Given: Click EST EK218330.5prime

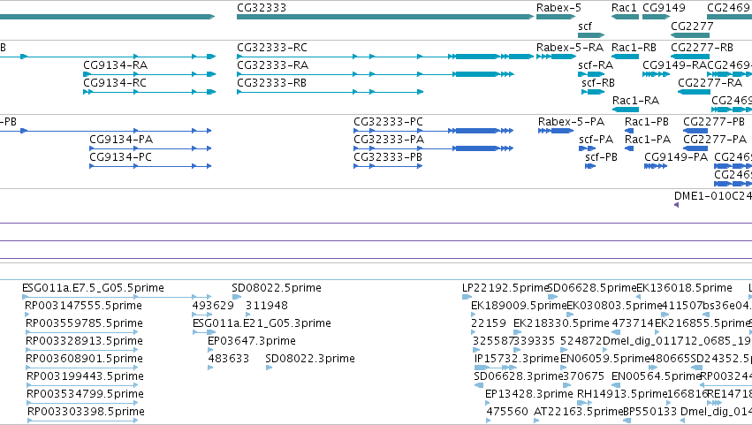Looking at the screenshot, I should [561, 323].
